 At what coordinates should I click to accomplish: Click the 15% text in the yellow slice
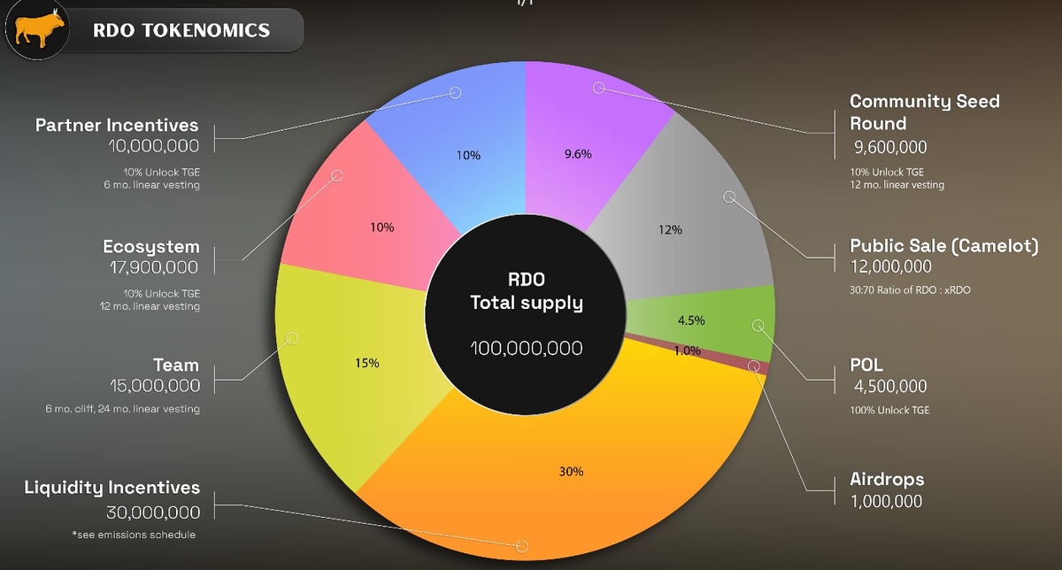[x=367, y=363]
